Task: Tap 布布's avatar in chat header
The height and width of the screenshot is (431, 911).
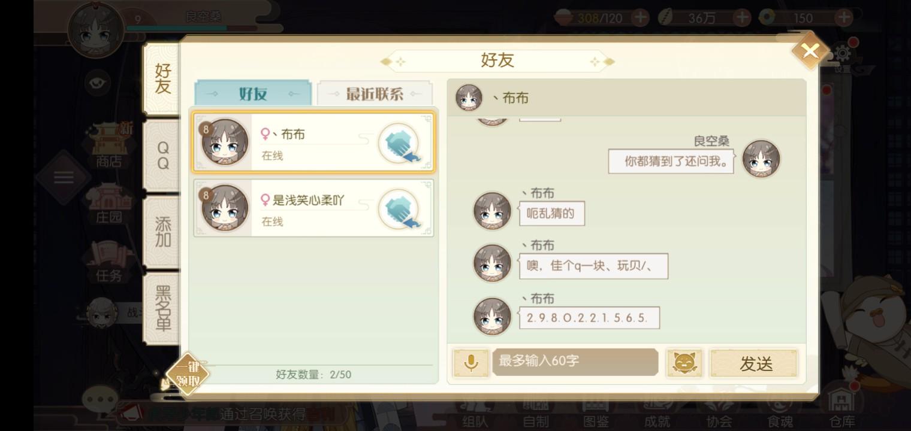Action: click(x=469, y=98)
